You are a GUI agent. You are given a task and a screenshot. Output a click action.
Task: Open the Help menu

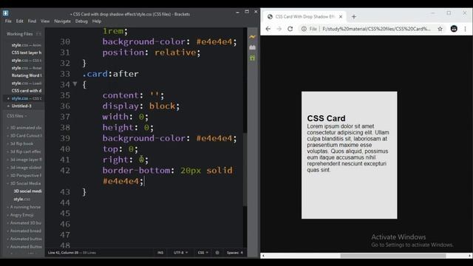coord(97,21)
